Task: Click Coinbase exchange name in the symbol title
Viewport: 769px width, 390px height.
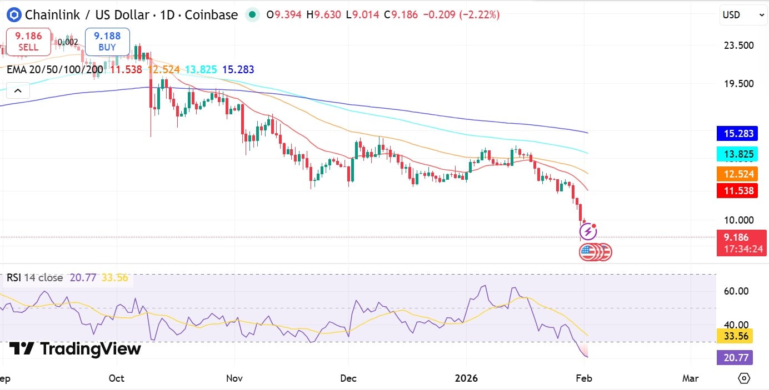Action: coord(211,15)
